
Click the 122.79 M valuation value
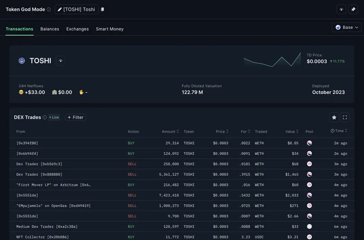point(192,92)
